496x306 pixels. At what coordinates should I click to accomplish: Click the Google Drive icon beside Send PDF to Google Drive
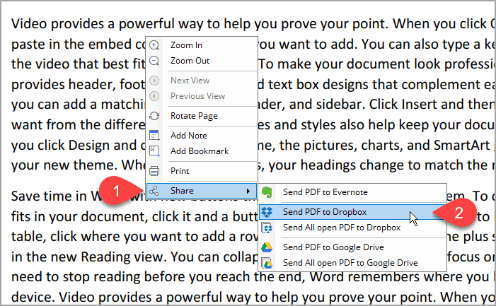267,247
